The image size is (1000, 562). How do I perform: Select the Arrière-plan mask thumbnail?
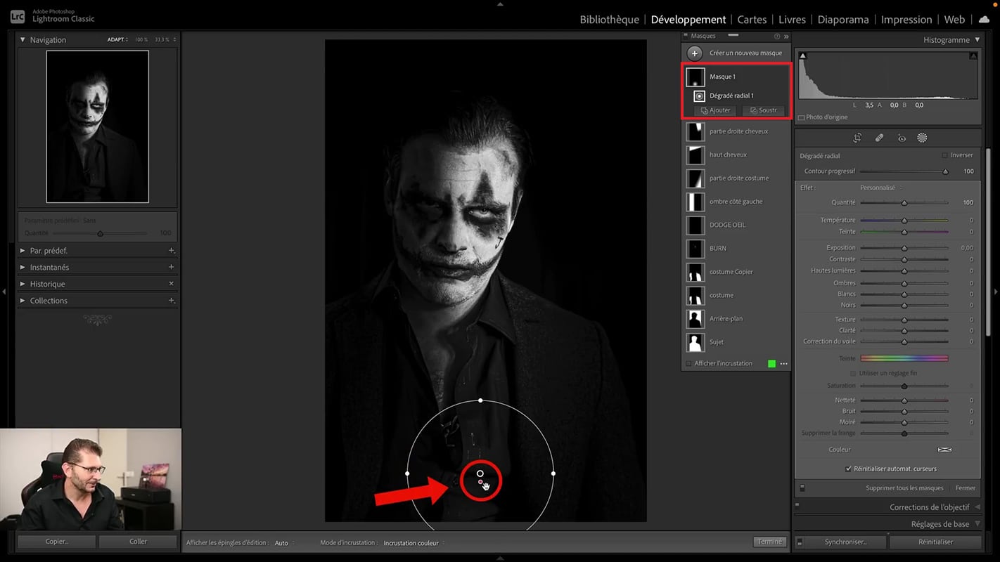coord(695,319)
